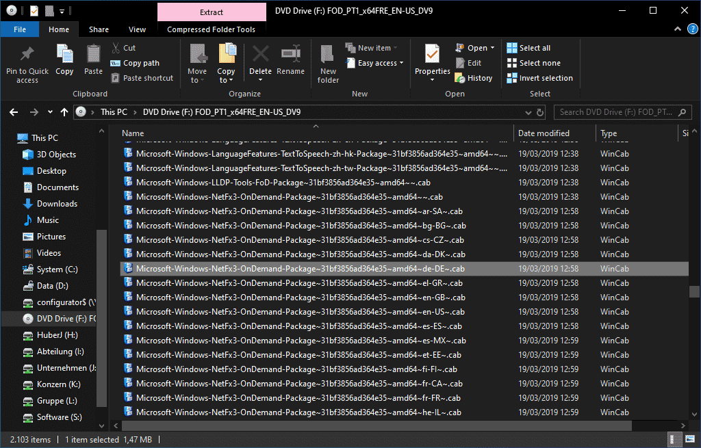Select System (C:) drive in sidebar
This screenshot has width=701, height=448.
(x=58, y=269)
